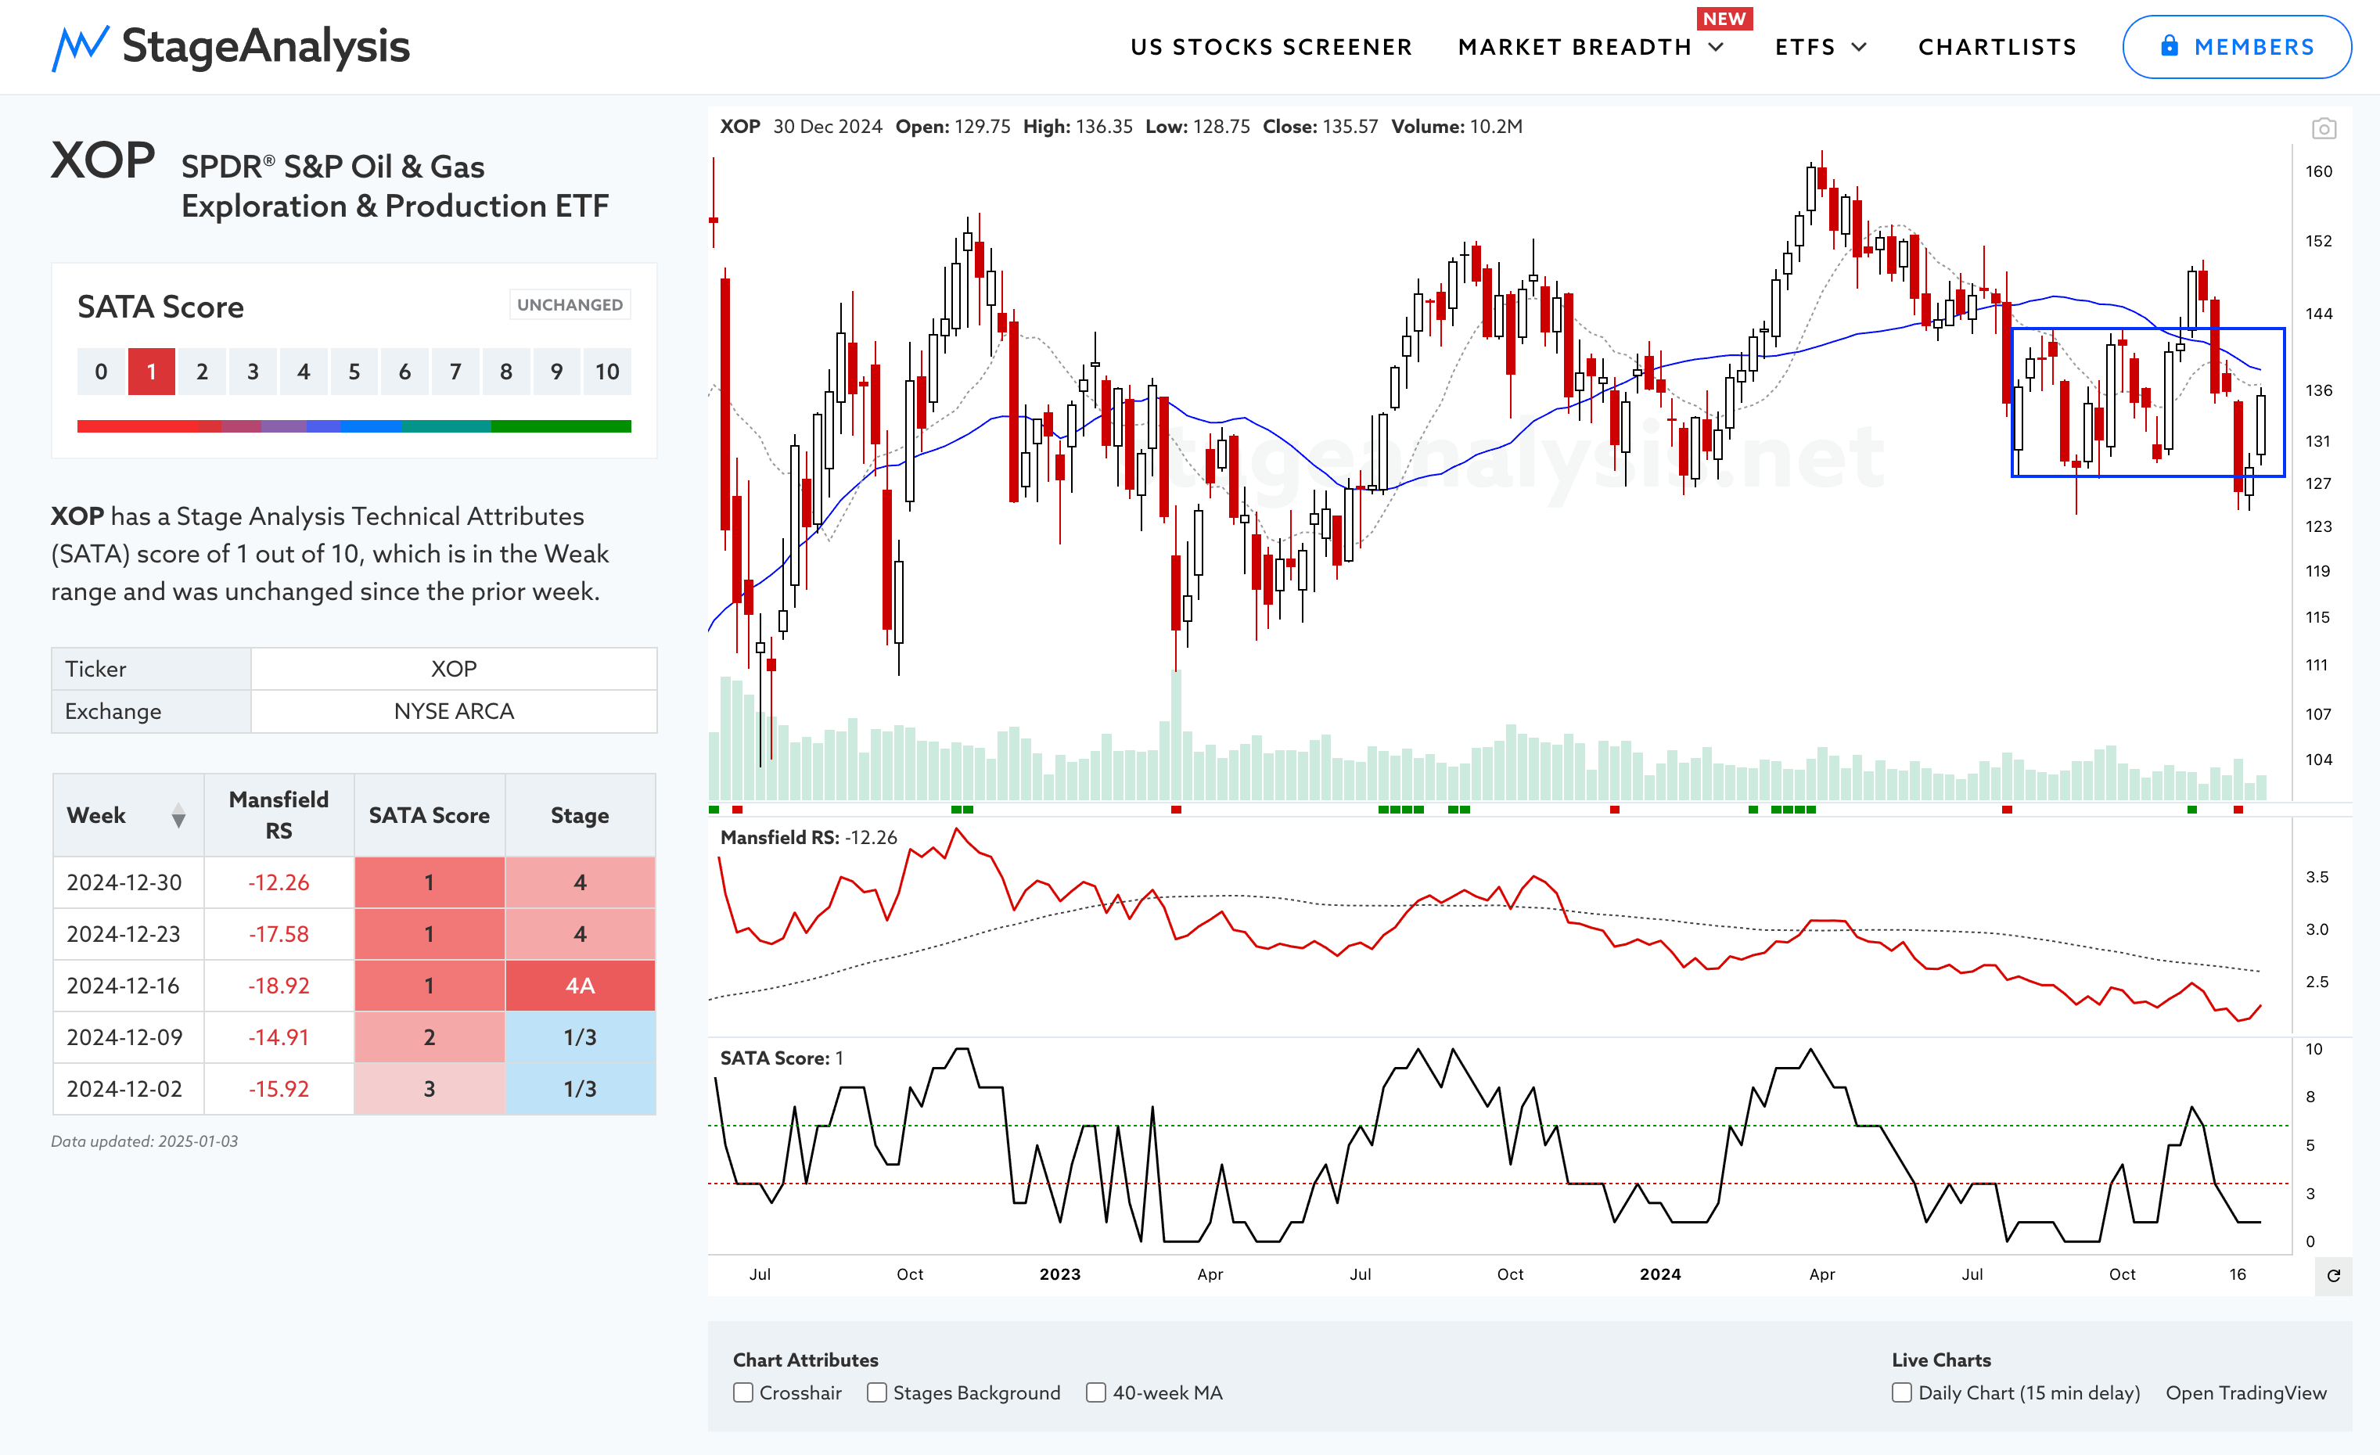This screenshot has width=2380, height=1455.
Task: Click the SATA score gradient color bar
Action: pyautogui.click(x=354, y=426)
